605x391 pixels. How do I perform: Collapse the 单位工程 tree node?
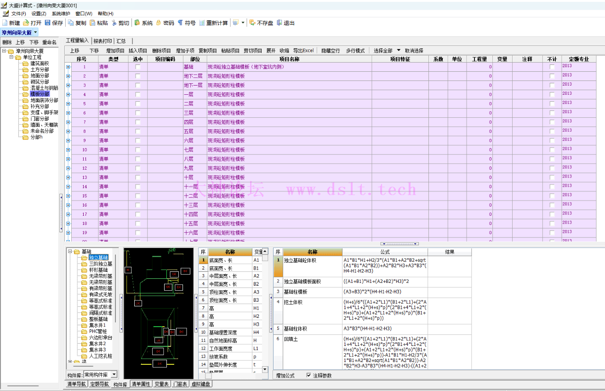(11, 57)
